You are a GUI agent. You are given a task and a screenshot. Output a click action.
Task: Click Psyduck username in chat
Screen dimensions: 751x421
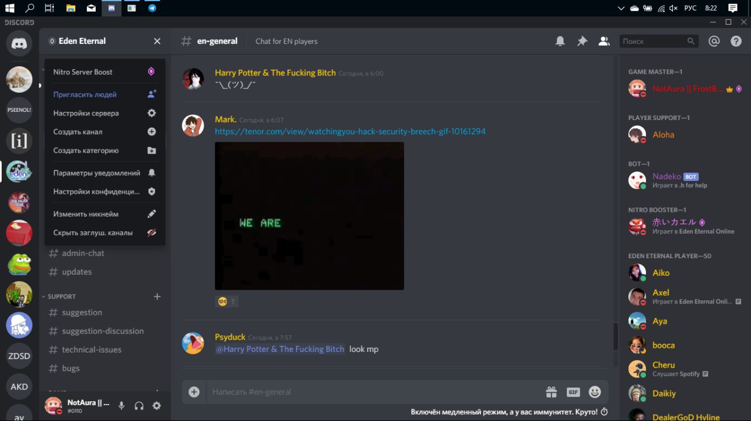(x=230, y=337)
